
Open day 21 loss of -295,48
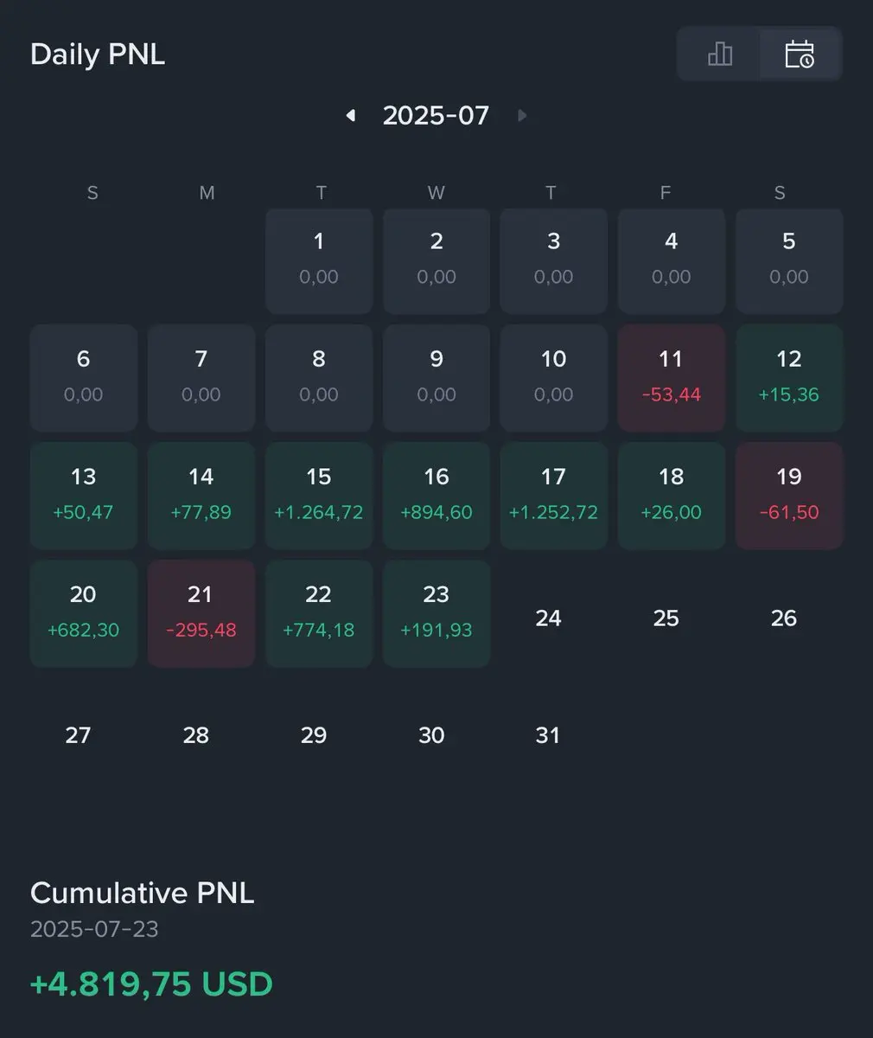click(x=201, y=613)
